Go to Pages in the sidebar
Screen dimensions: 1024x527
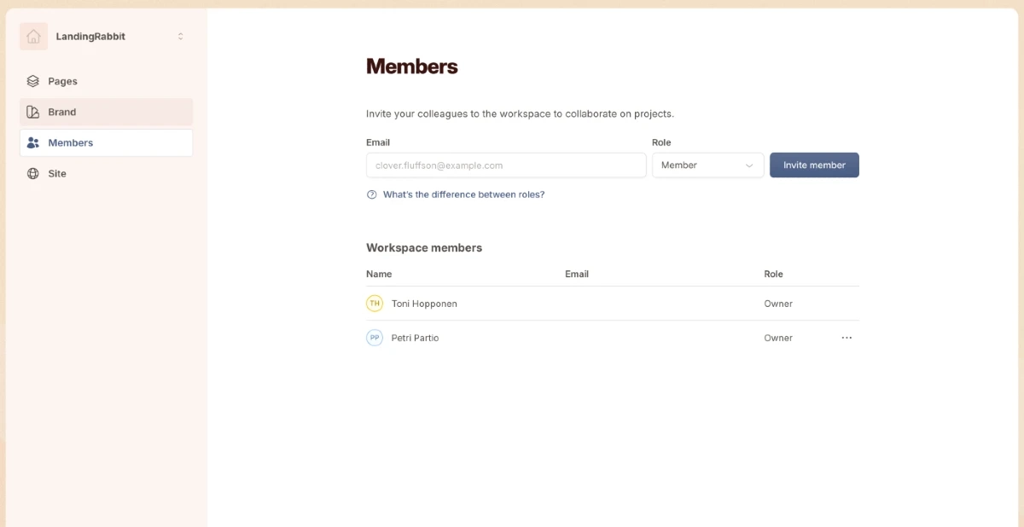pyautogui.click(x=62, y=81)
